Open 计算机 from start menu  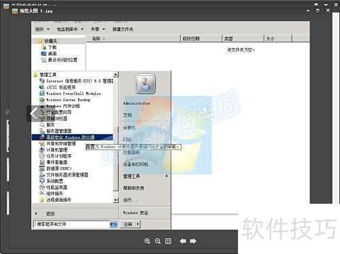pyautogui.click(x=129, y=128)
